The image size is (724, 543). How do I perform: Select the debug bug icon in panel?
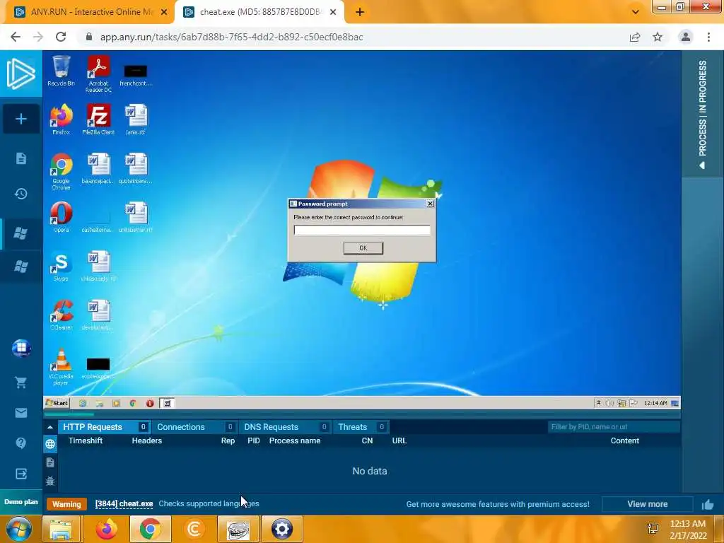(x=50, y=481)
